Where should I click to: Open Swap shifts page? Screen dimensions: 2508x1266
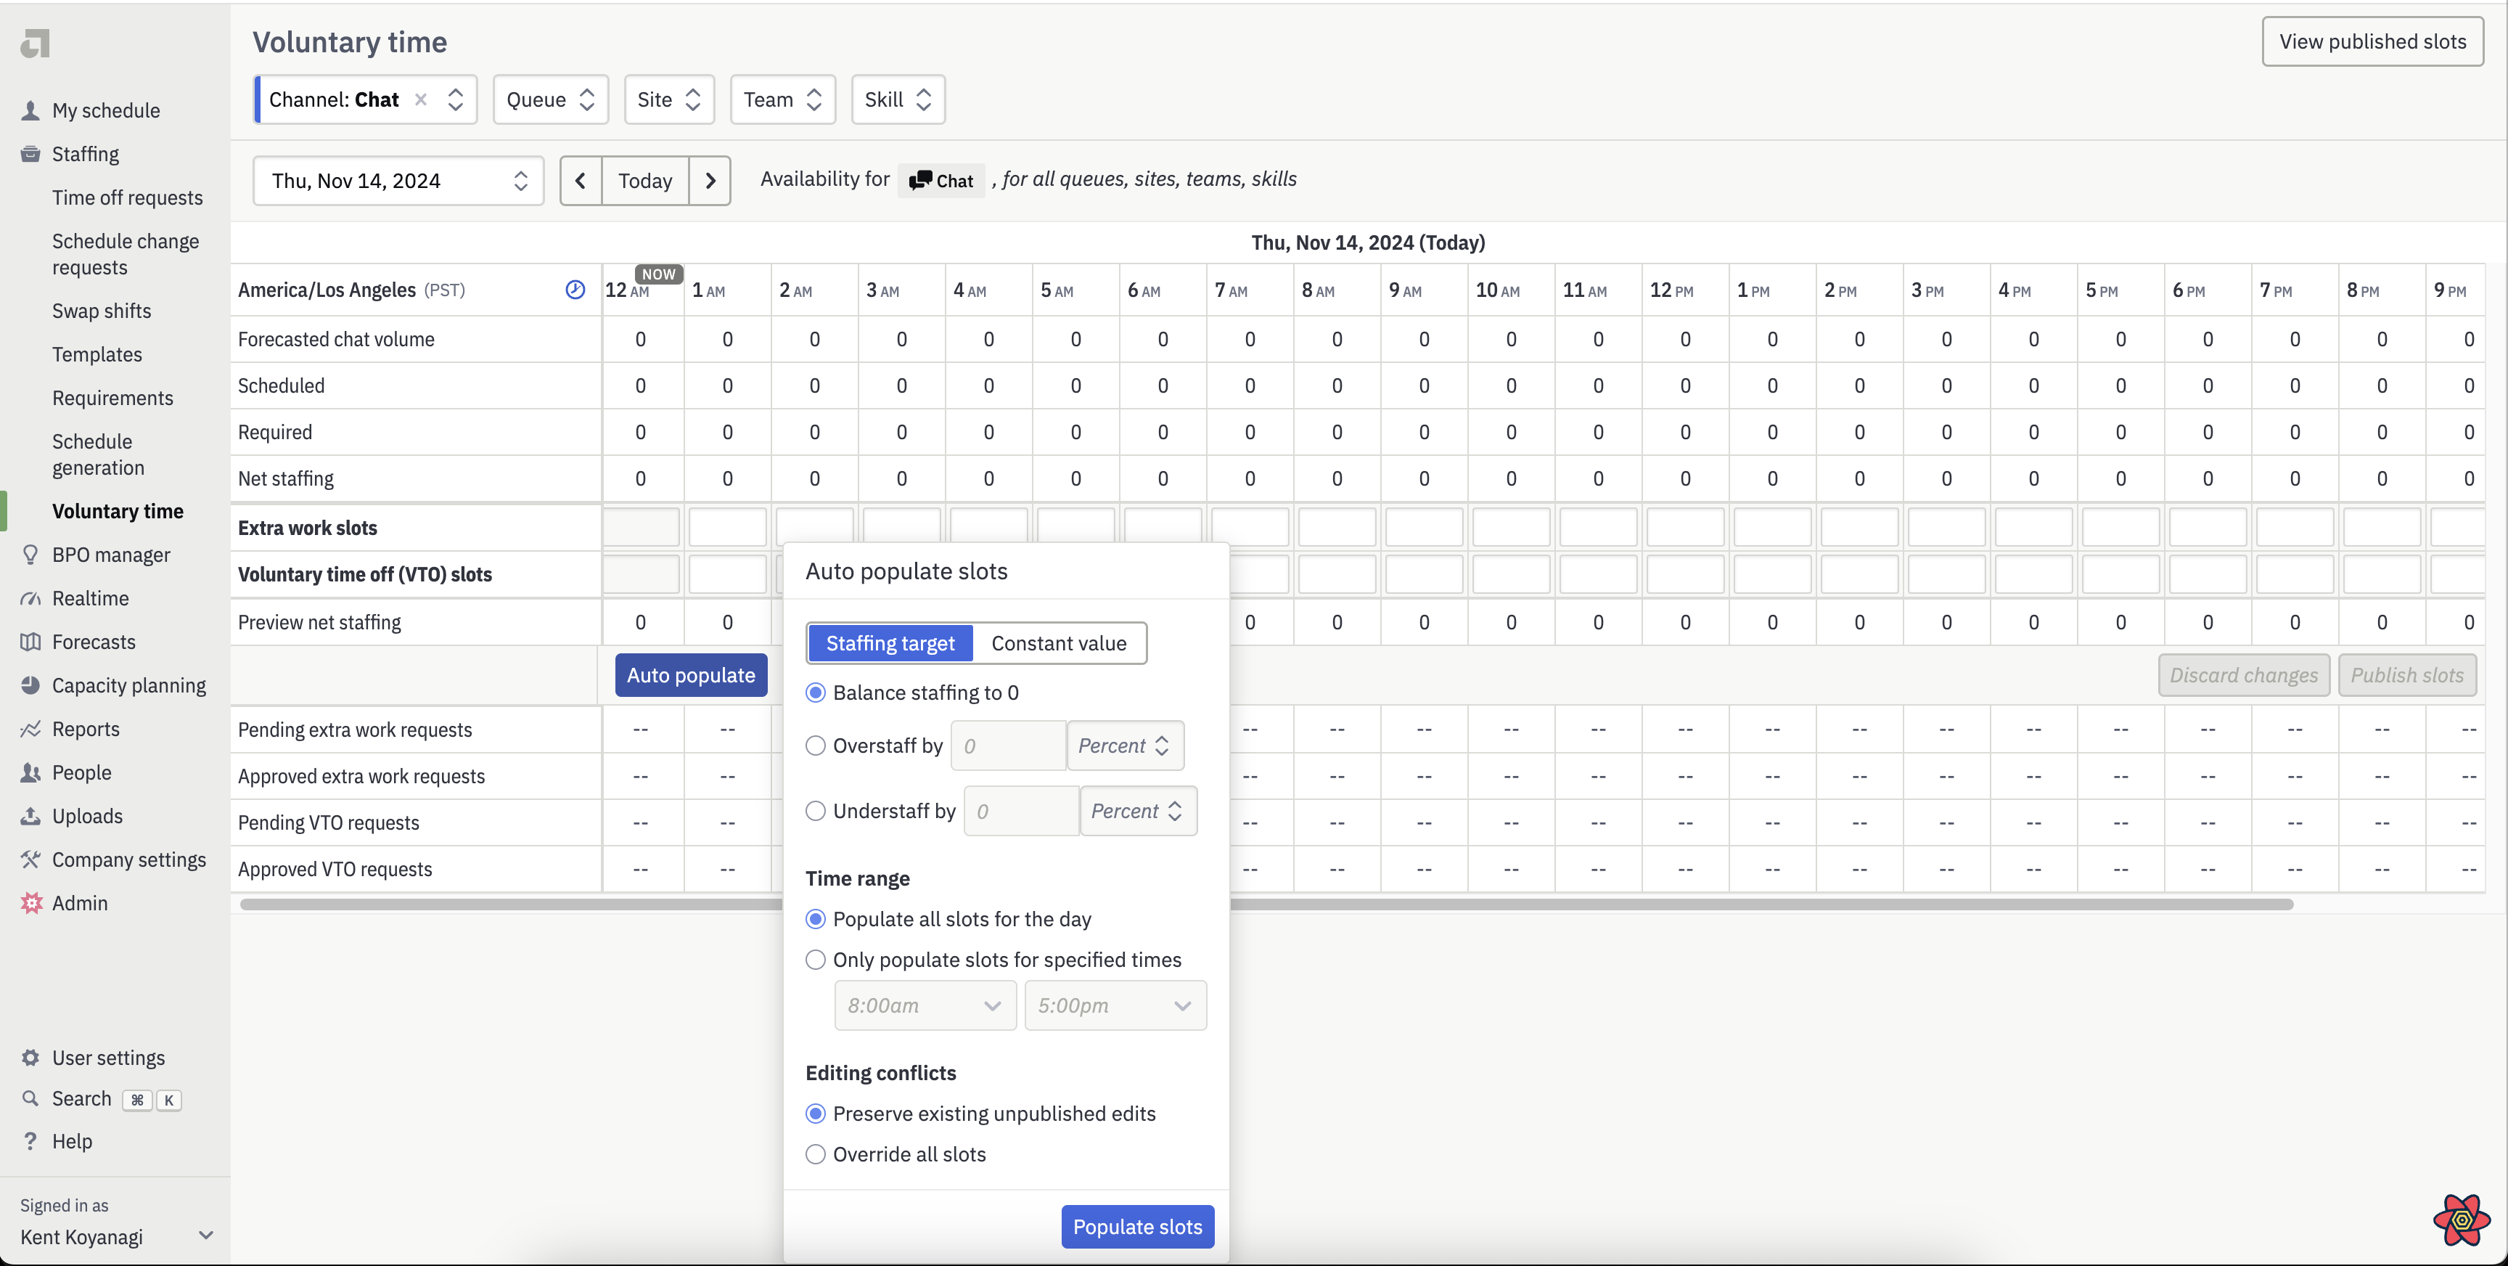(102, 311)
